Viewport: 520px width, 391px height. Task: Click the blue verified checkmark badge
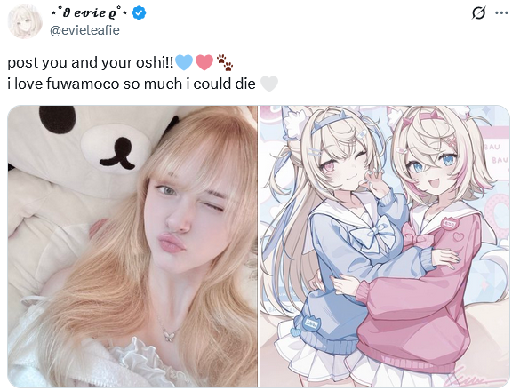pyautogui.click(x=140, y=13)
